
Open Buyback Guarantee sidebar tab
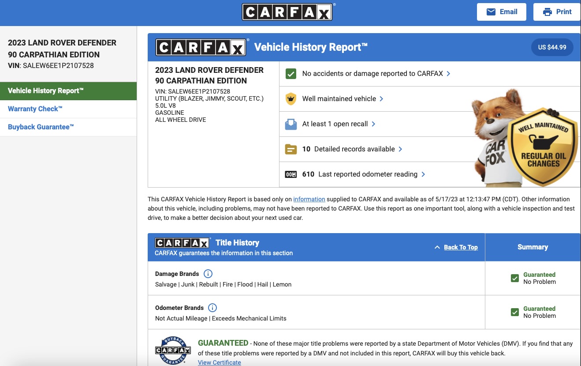click(x=68, y=127)
